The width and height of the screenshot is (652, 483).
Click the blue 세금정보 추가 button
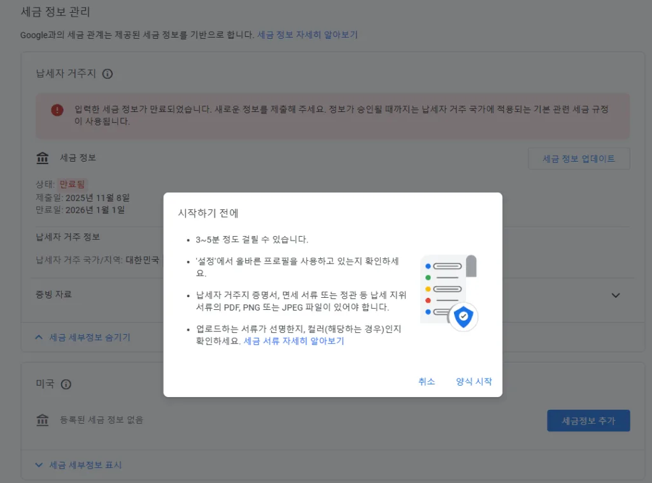(588, 421)
